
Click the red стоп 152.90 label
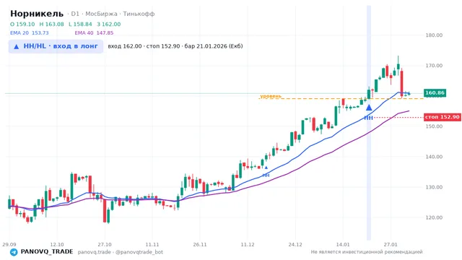(443, 117)
